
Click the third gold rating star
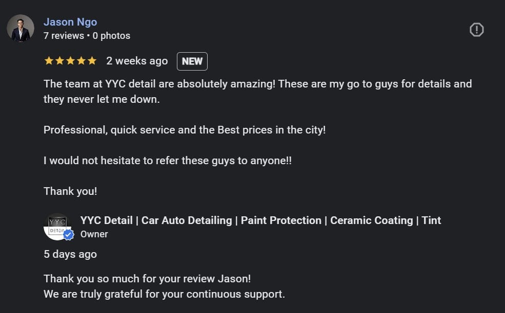[x=70, y=61]
